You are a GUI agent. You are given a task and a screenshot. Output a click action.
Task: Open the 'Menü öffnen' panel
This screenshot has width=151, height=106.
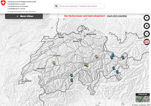[24, 16]
